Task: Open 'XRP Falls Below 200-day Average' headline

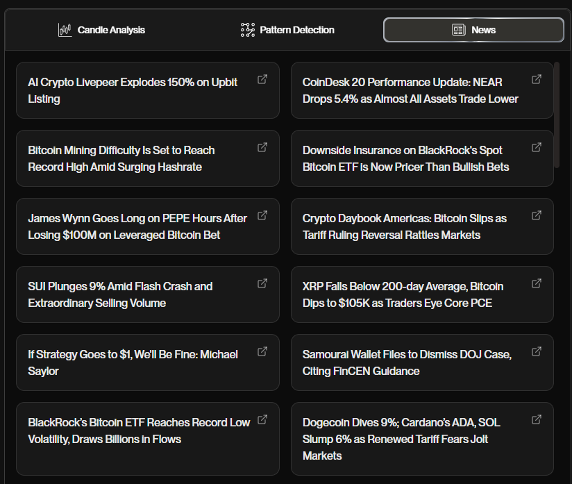Action: pos(403,294)
